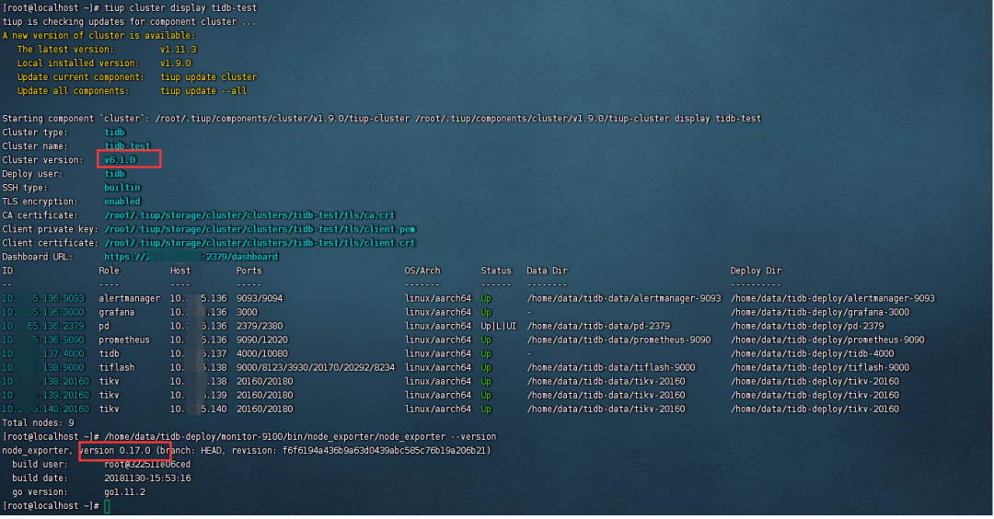The image size is (994, 519).
Task: Click the node_exporter 'version 0.17.0' text
Action: click(115, 451)
